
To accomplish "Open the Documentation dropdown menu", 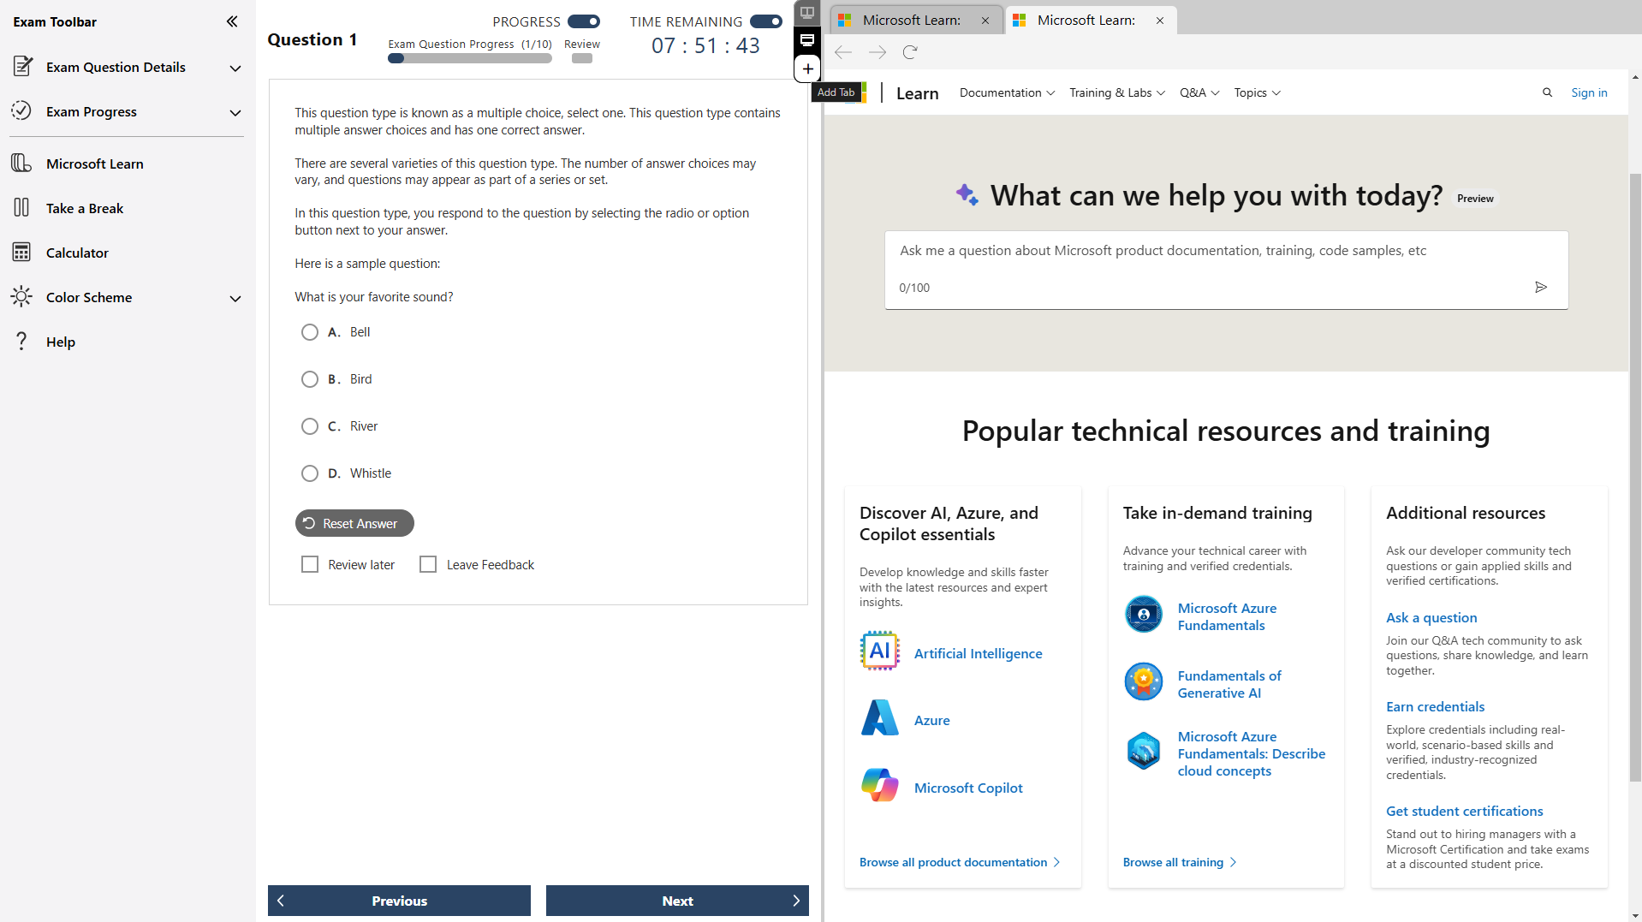I will [x=1006, y=92].
